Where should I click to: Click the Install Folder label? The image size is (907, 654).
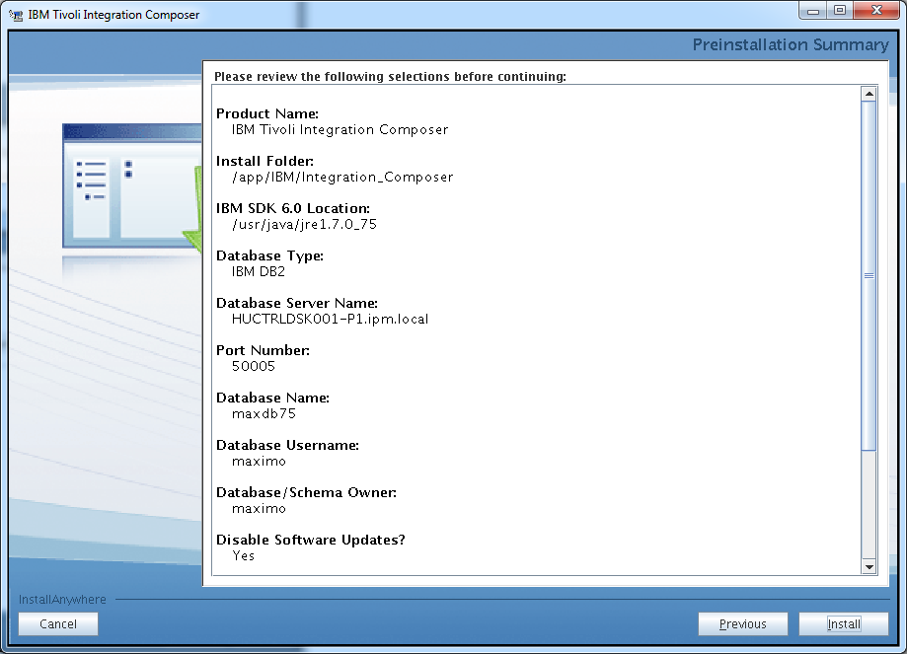tap(265, 161)
